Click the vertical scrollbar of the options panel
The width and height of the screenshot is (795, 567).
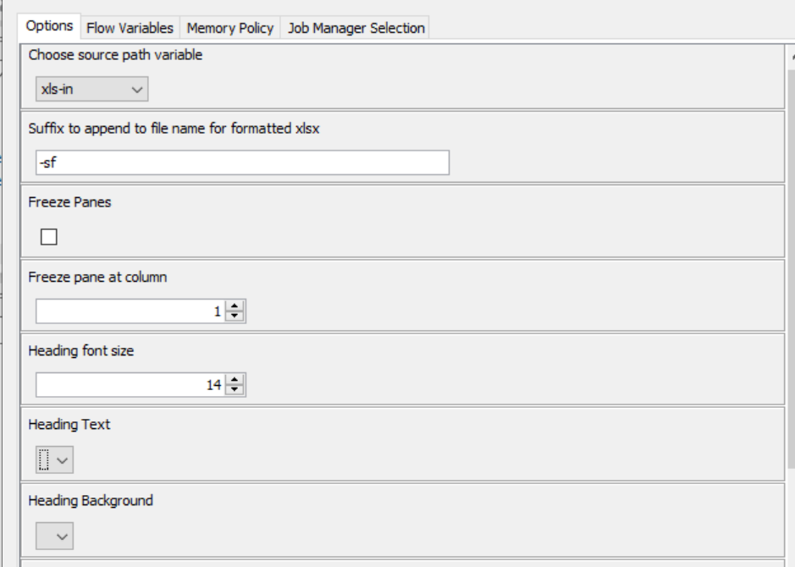tap(792, 268)
